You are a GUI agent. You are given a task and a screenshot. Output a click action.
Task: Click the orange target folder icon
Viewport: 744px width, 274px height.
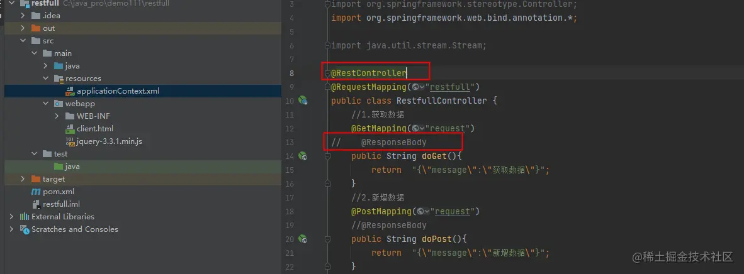click(36, 179)
